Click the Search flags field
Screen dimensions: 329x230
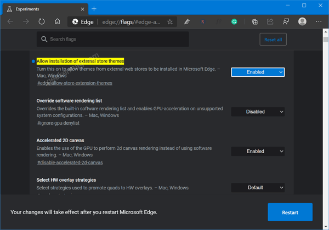pyautogui.click(x=113, y=40)
